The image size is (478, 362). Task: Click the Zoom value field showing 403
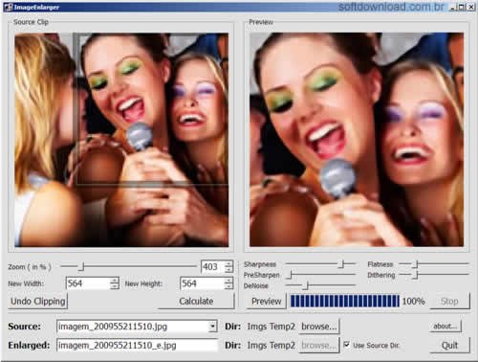click(x=213, y=266)
